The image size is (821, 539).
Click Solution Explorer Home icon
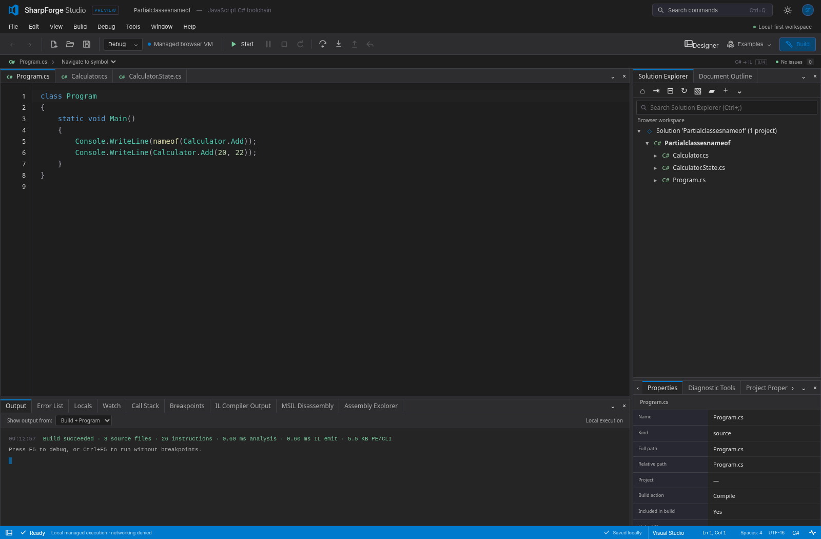click(x=642, y=91)
